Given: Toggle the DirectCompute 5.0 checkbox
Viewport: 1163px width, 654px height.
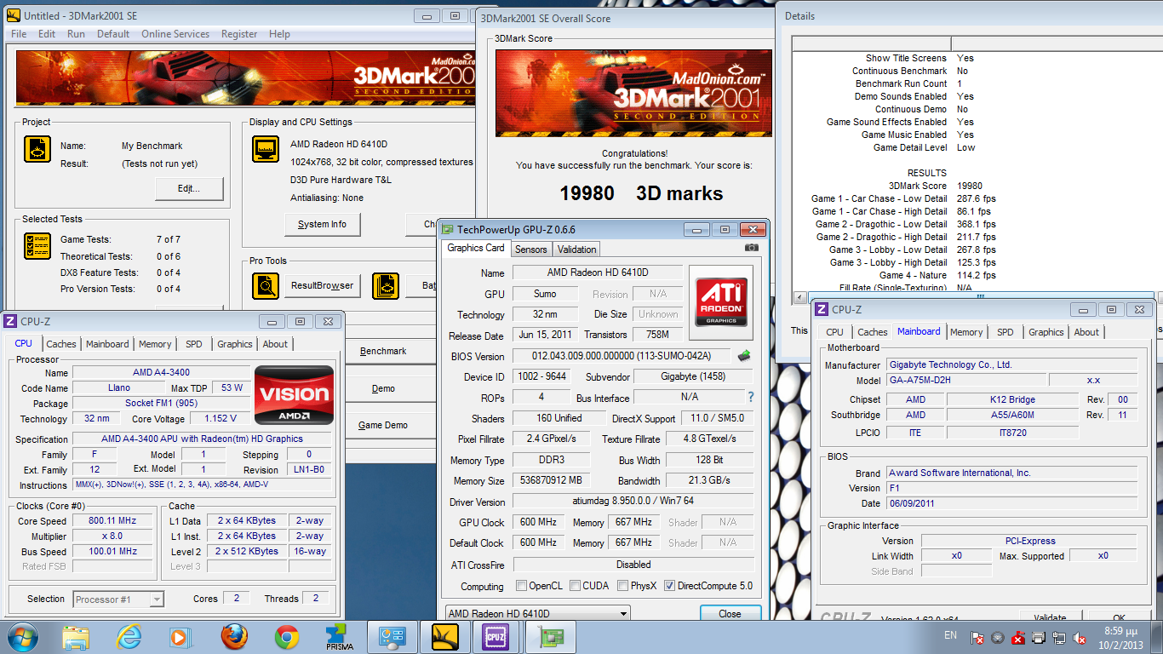Looking at the screenshot, I should point(669,586).
